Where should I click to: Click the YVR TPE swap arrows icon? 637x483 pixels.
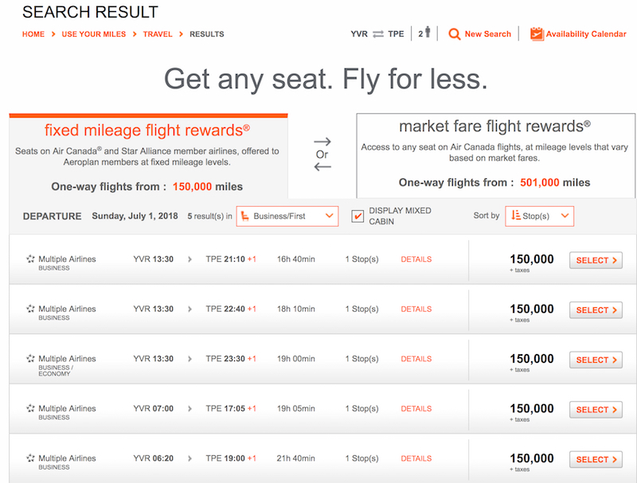coord(377,34)
